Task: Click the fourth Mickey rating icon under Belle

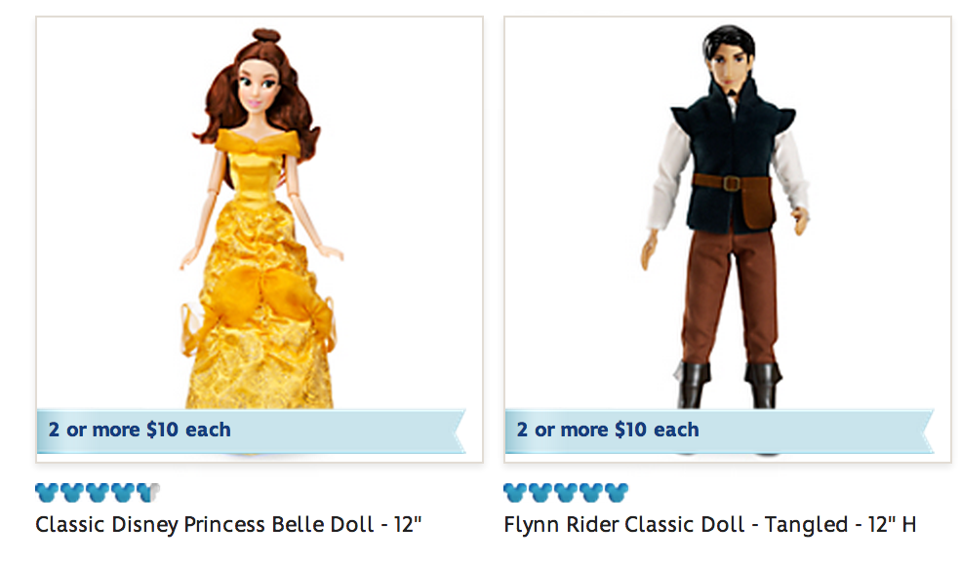Action: 123,490
